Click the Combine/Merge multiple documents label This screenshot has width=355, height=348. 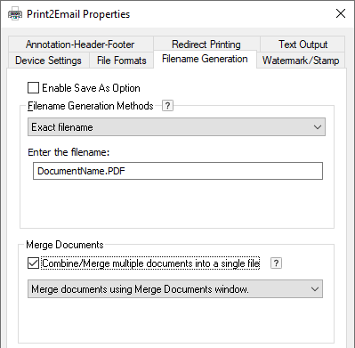coord(150,263)
